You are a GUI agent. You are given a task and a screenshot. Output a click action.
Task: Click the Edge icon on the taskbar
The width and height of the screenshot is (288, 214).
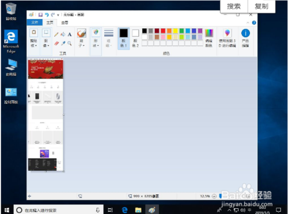pos(124,210)
